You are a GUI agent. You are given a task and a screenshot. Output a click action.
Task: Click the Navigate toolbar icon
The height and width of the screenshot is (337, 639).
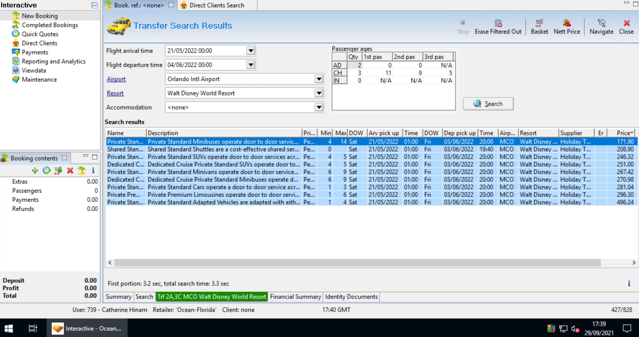(601, 27)
